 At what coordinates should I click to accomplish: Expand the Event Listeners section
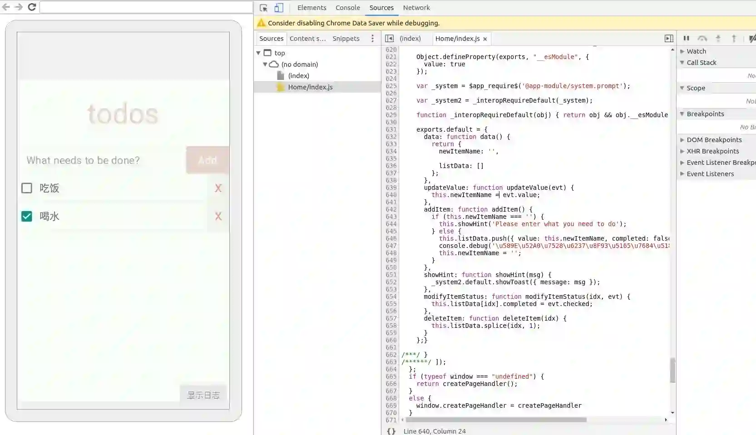682,174
